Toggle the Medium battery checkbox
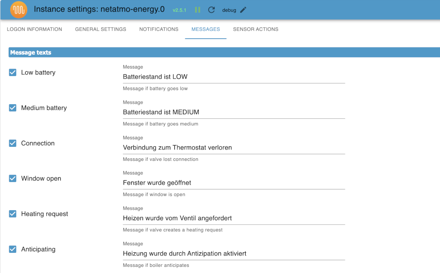This screenshot has width=440, height=273. pos(13,108)
